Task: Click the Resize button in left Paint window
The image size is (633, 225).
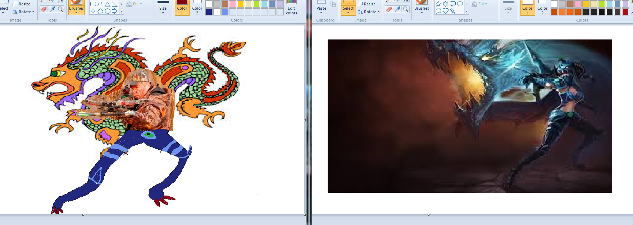Action: (x=21, y=4)
